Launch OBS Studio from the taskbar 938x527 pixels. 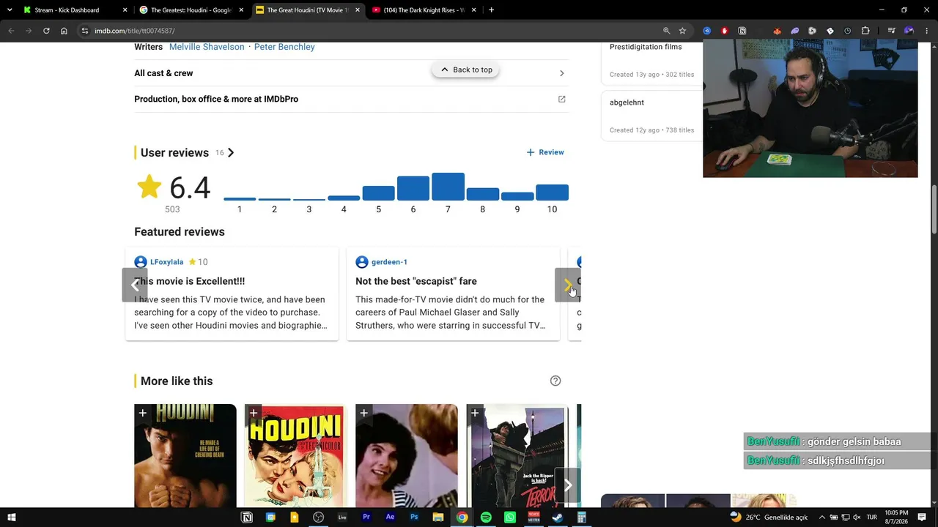[318, 517]
